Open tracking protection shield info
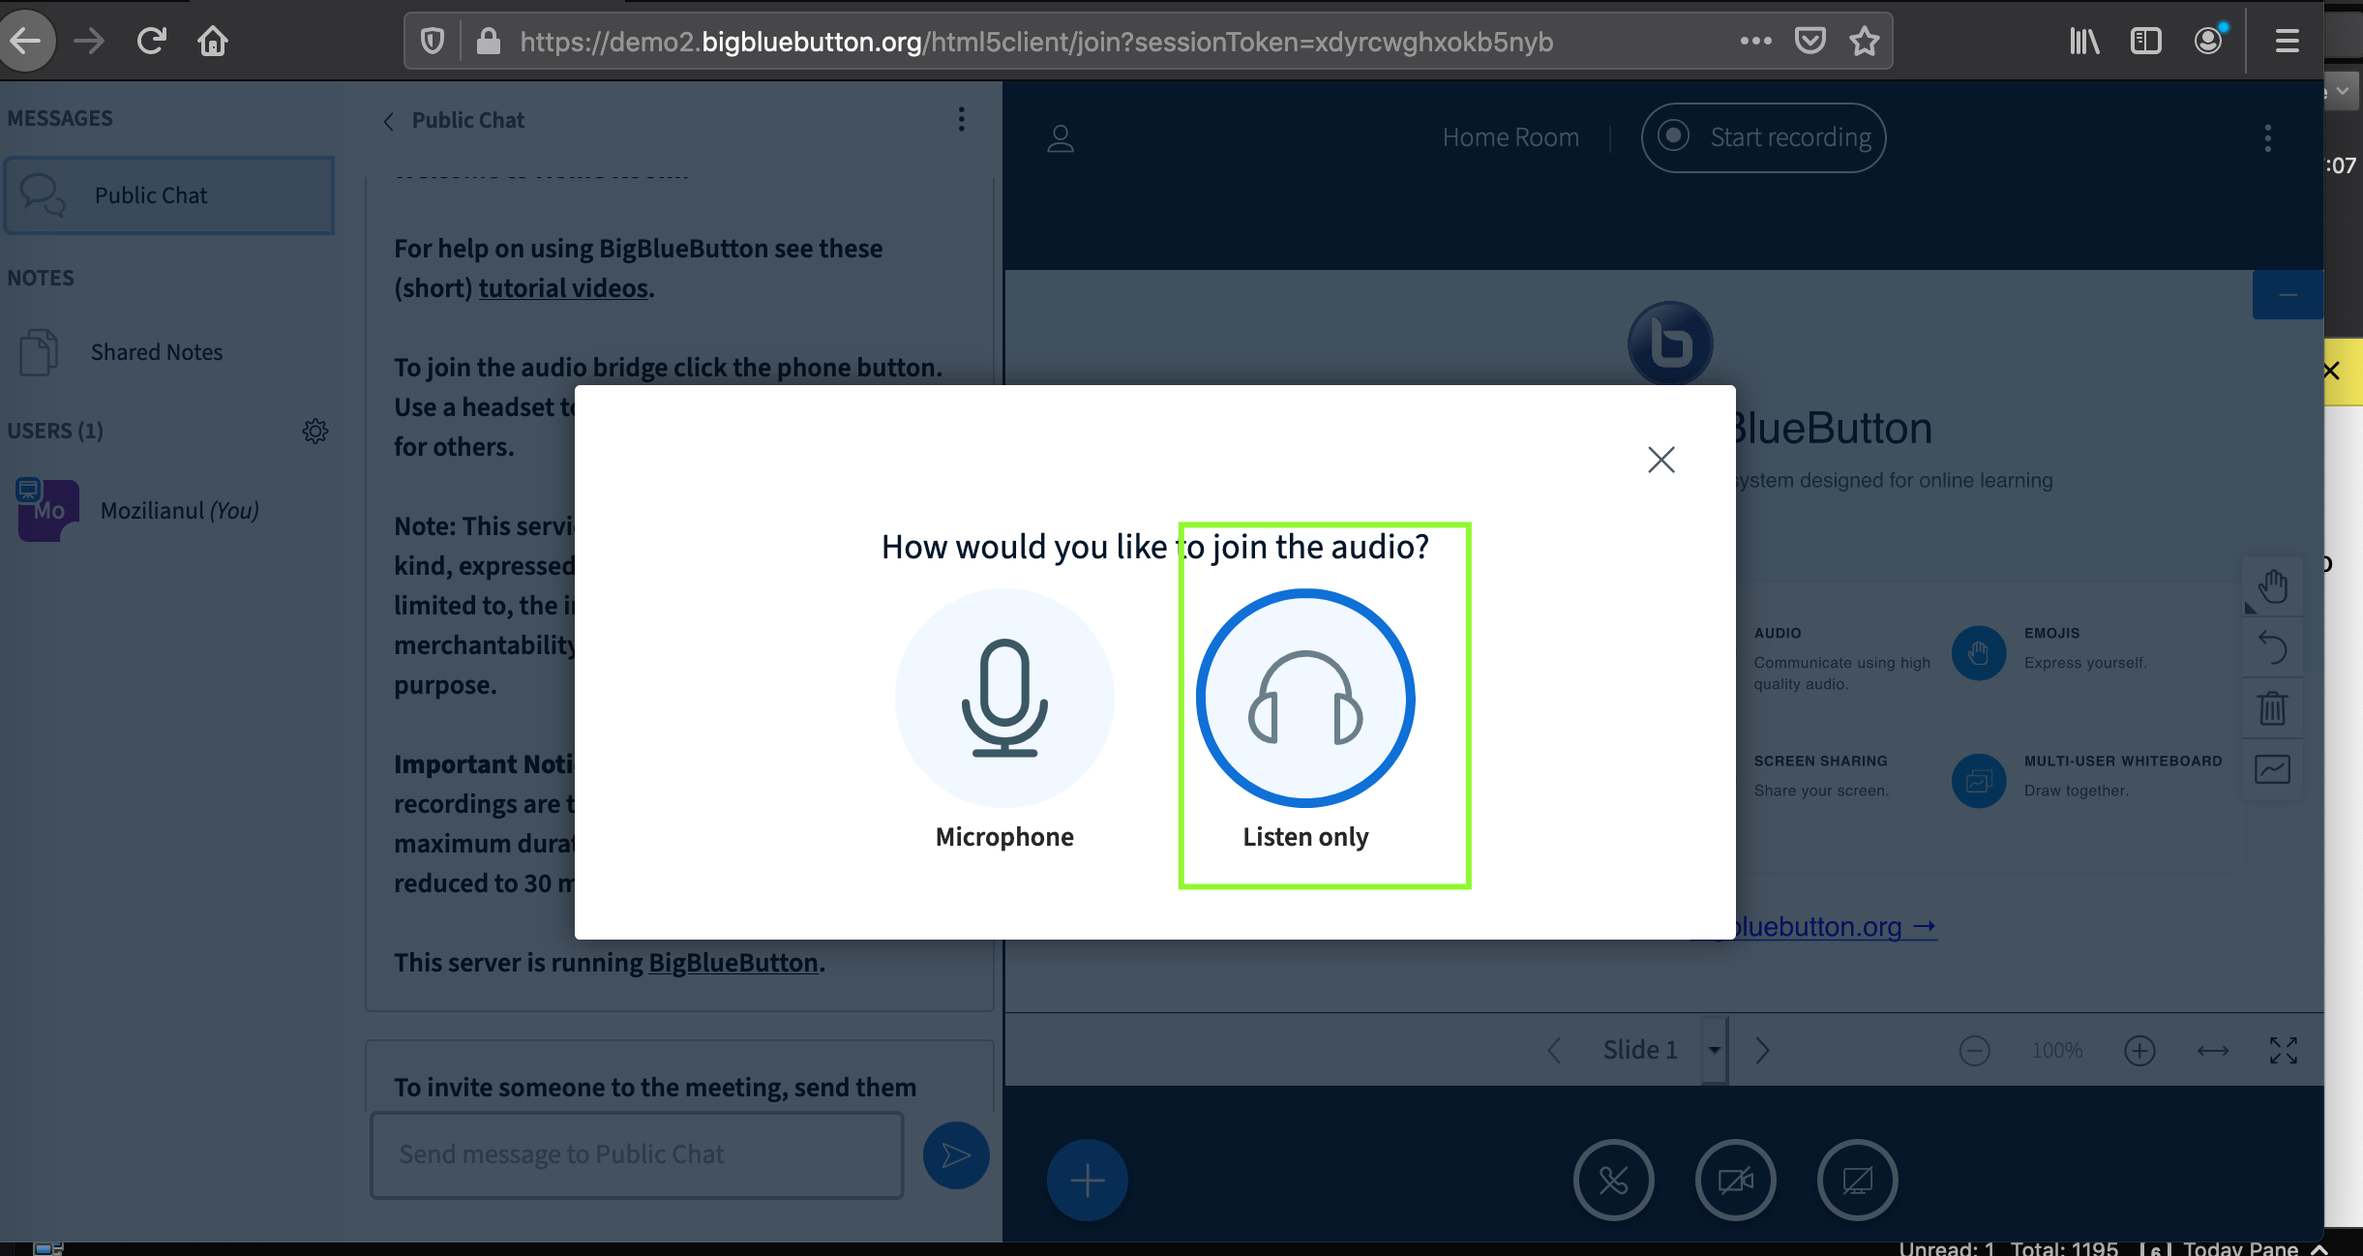Screen dimensions: 2363x1256 [433, 42]
